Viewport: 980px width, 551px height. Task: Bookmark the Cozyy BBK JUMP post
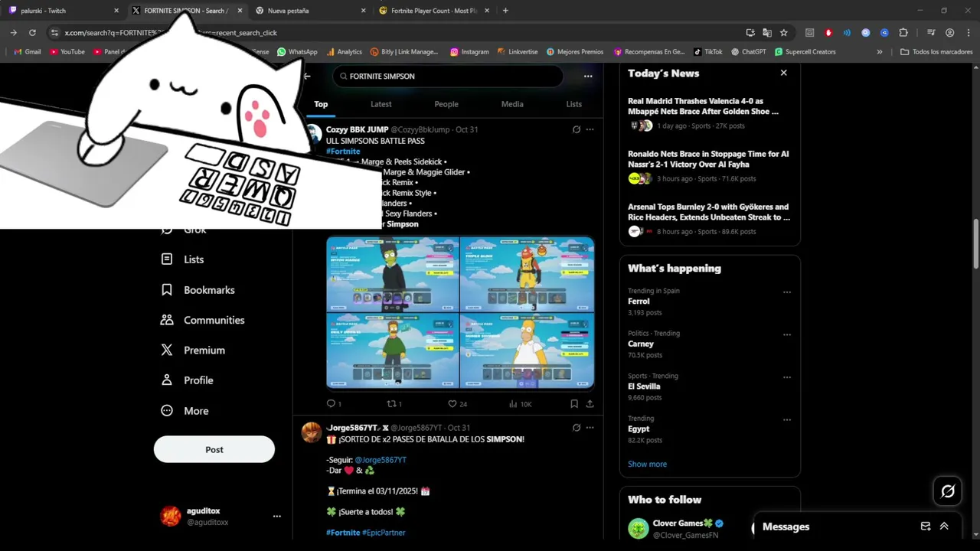click(574, 403)
